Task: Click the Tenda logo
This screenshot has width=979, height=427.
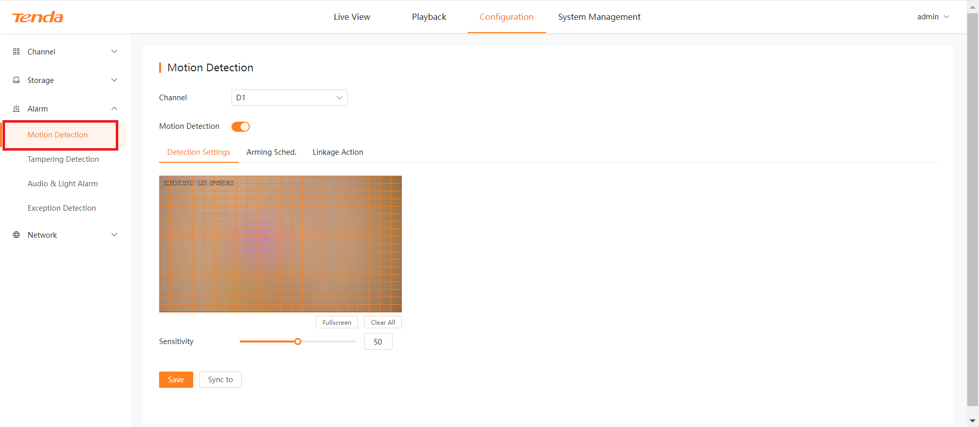Action: coord(38,17)
